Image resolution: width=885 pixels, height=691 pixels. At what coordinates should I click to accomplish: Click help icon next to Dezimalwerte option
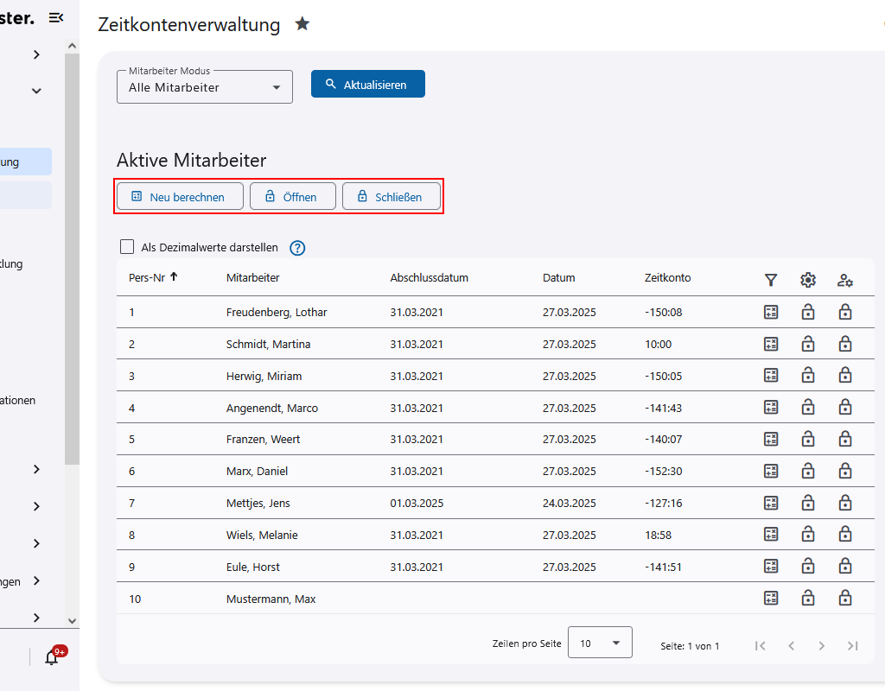pos(297,248)
